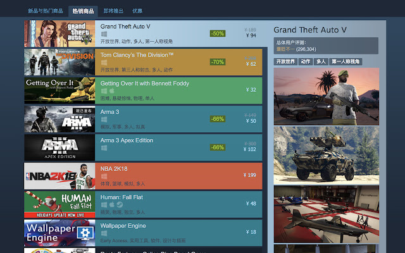405x253 pixels.
Task: Open screenshot of jets in hangar
Action: (x=327, y=214)
